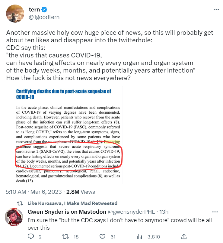The image size is (223, 243).
Task: Open "Like Kurosawa, I Make Mad Retweeted" link
Action: (72, 203)
